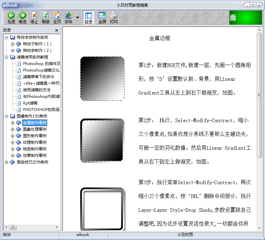This screenshot has height=240, width=265.
Task: Collapse the 图像制作150典例 tree node
Action: pyautogui.click(x=6, y=116)
